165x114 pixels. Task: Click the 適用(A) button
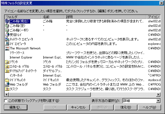click(102, 107)
